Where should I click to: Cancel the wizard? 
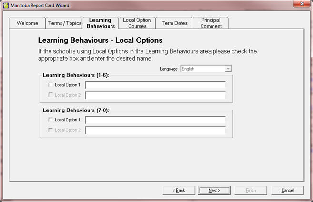287,190
